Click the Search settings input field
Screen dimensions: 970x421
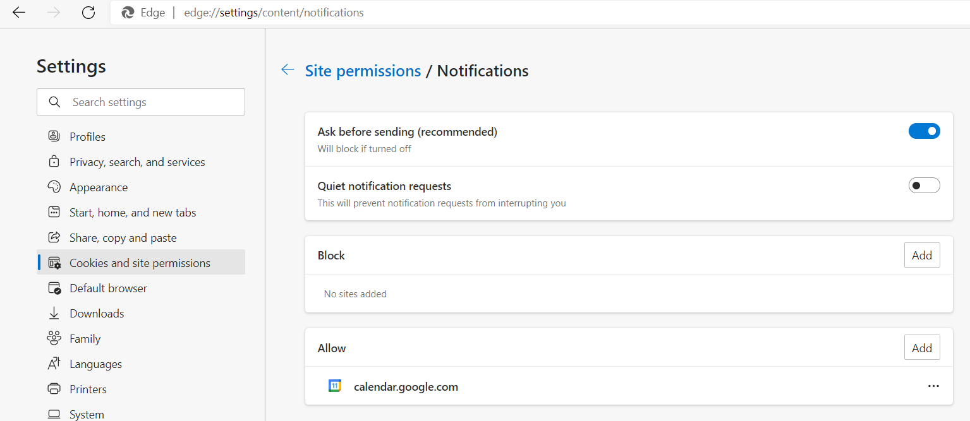click(152, 102)
